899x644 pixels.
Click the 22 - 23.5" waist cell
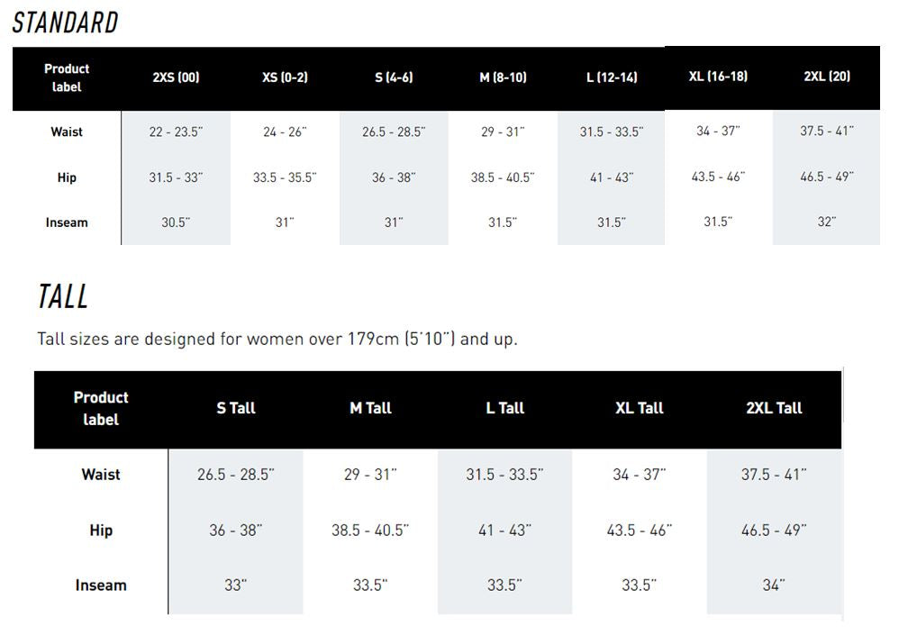[x=176, y=132]
